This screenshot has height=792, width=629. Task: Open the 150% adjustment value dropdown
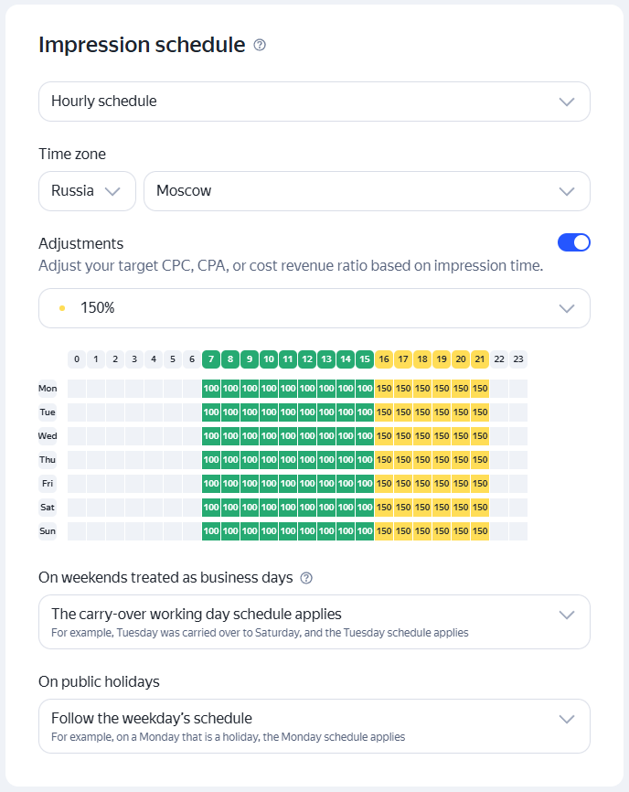coord(314,308)
